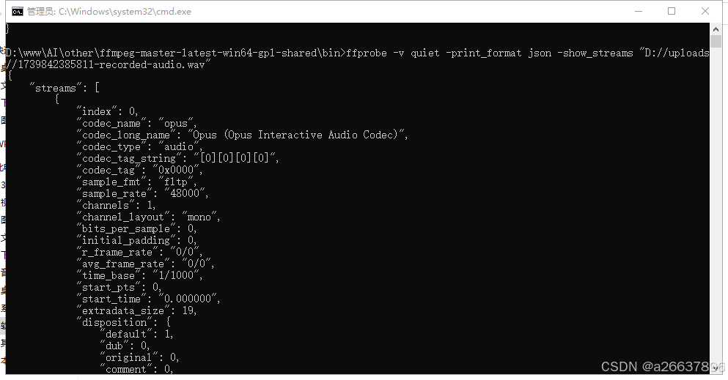Click the "bits_per_sample": 0 line
The image size is (728, 380).
tap(136, 228)
